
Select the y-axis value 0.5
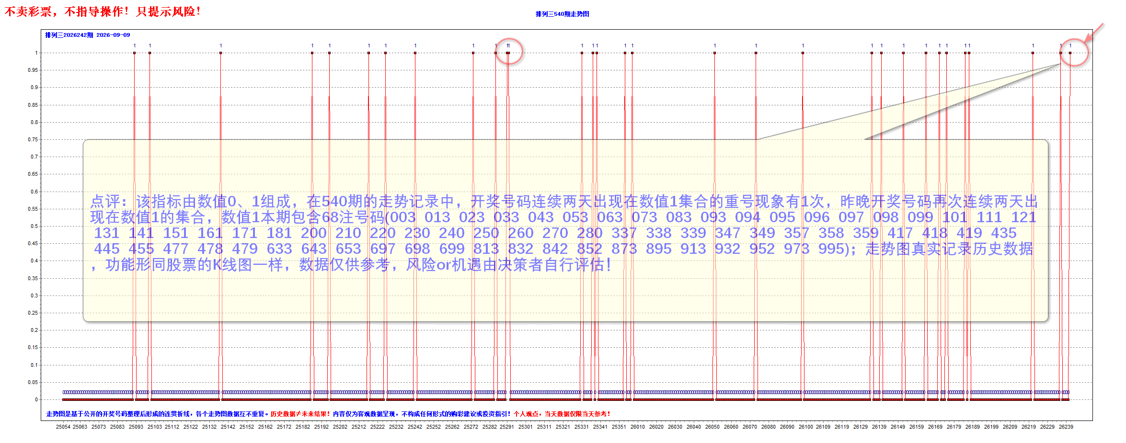[34, 226]
